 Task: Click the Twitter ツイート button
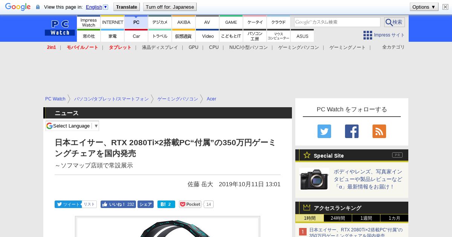(68, 204)
